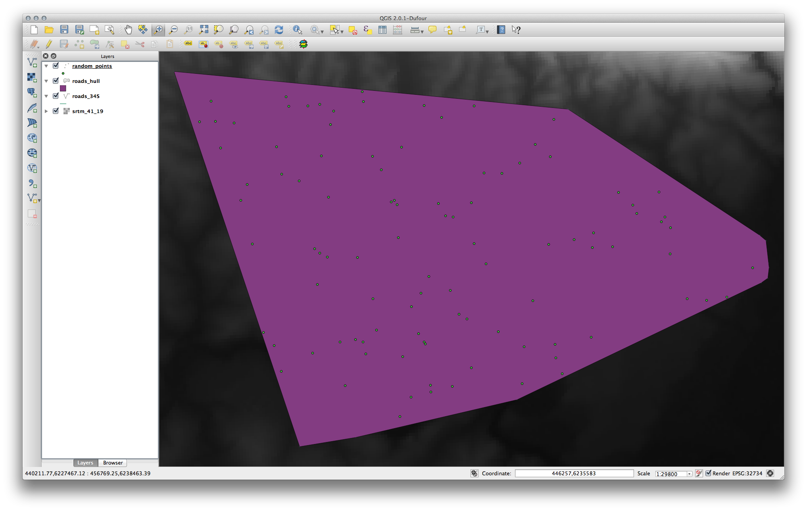Expand the srtm_41_19 layer tree

[46, 111]
